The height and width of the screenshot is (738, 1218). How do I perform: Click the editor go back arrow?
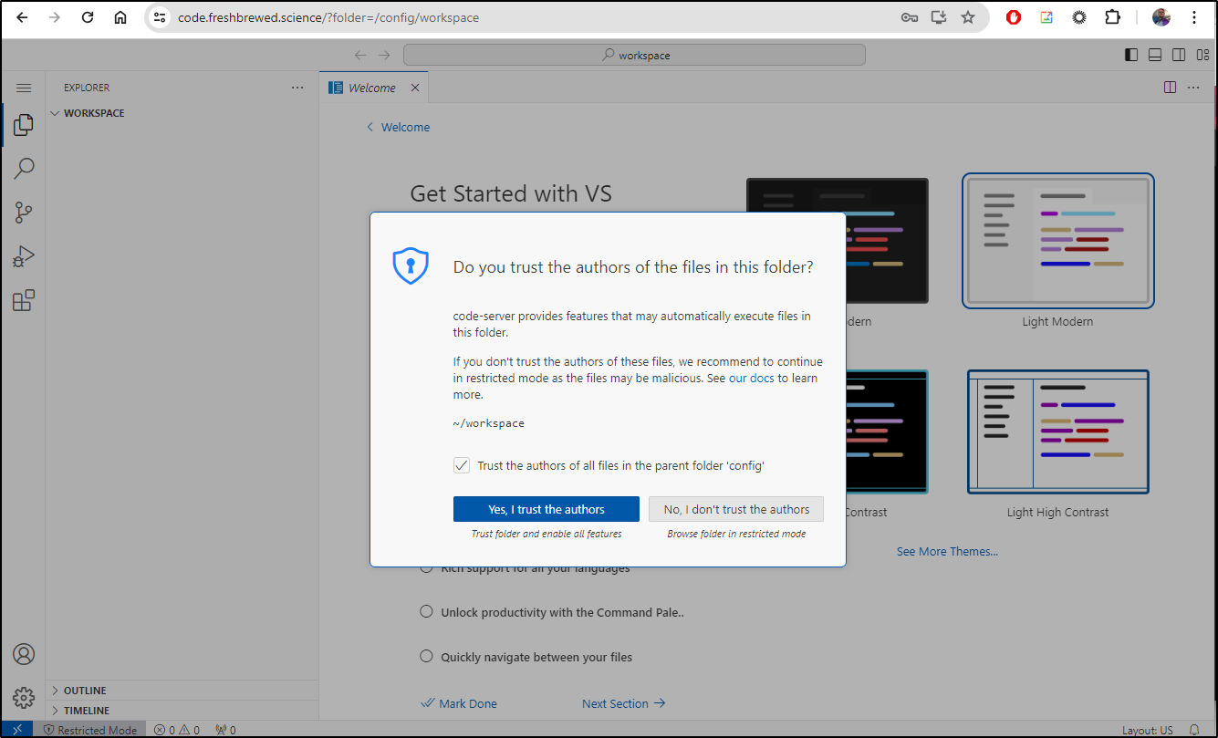pos(360,55)
